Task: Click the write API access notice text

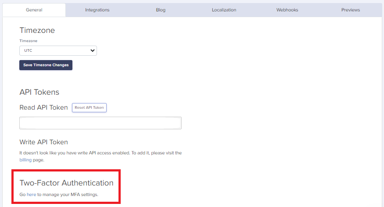Action: point(100,153)
